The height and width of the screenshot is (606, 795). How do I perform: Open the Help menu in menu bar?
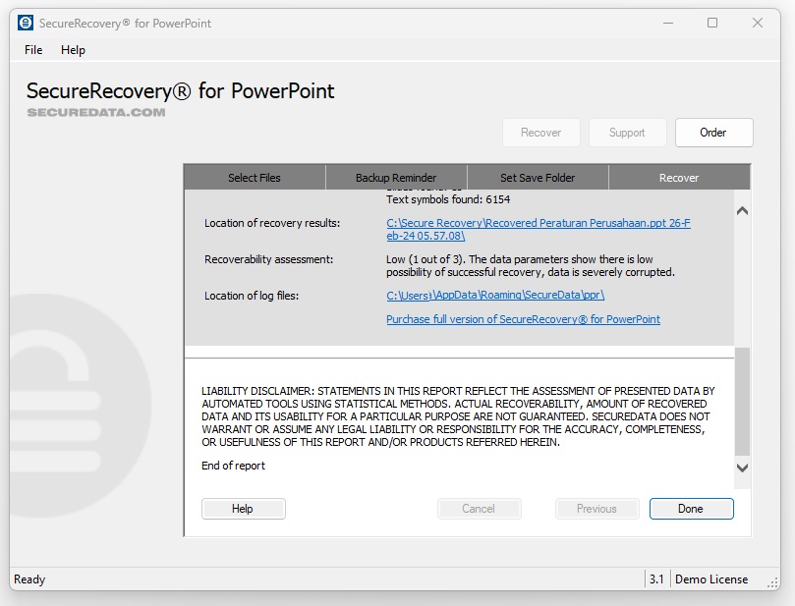(x=73, y=50)
